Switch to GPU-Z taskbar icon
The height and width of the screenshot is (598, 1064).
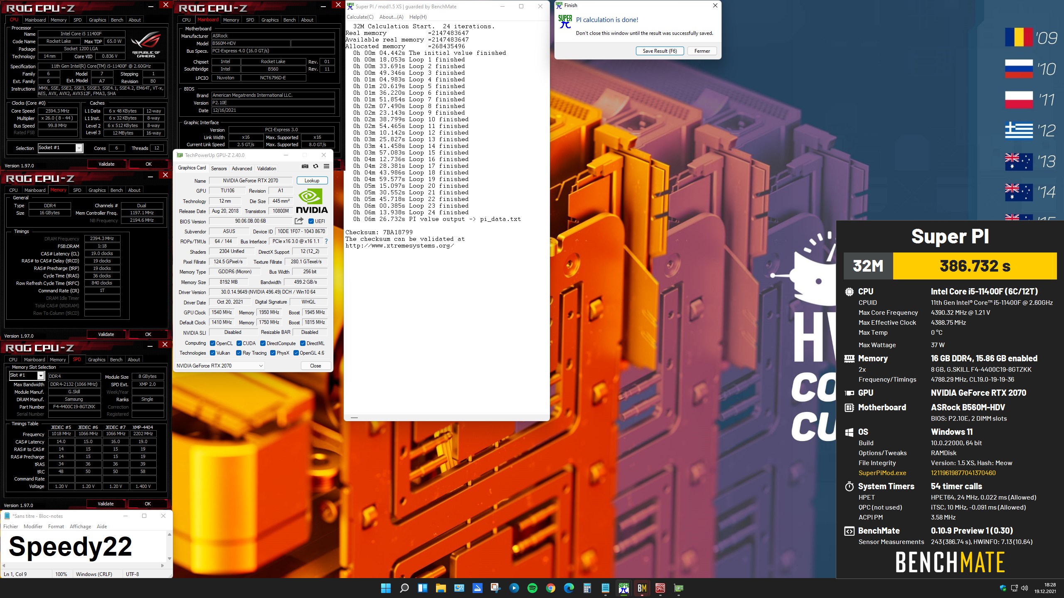click(679, 588)
